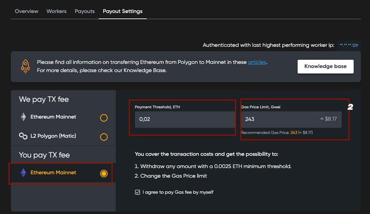Click the L2 Polygon (Matic) chain icon
The height and width of the screenshot is (214, 370).
(x=23, y=136)
